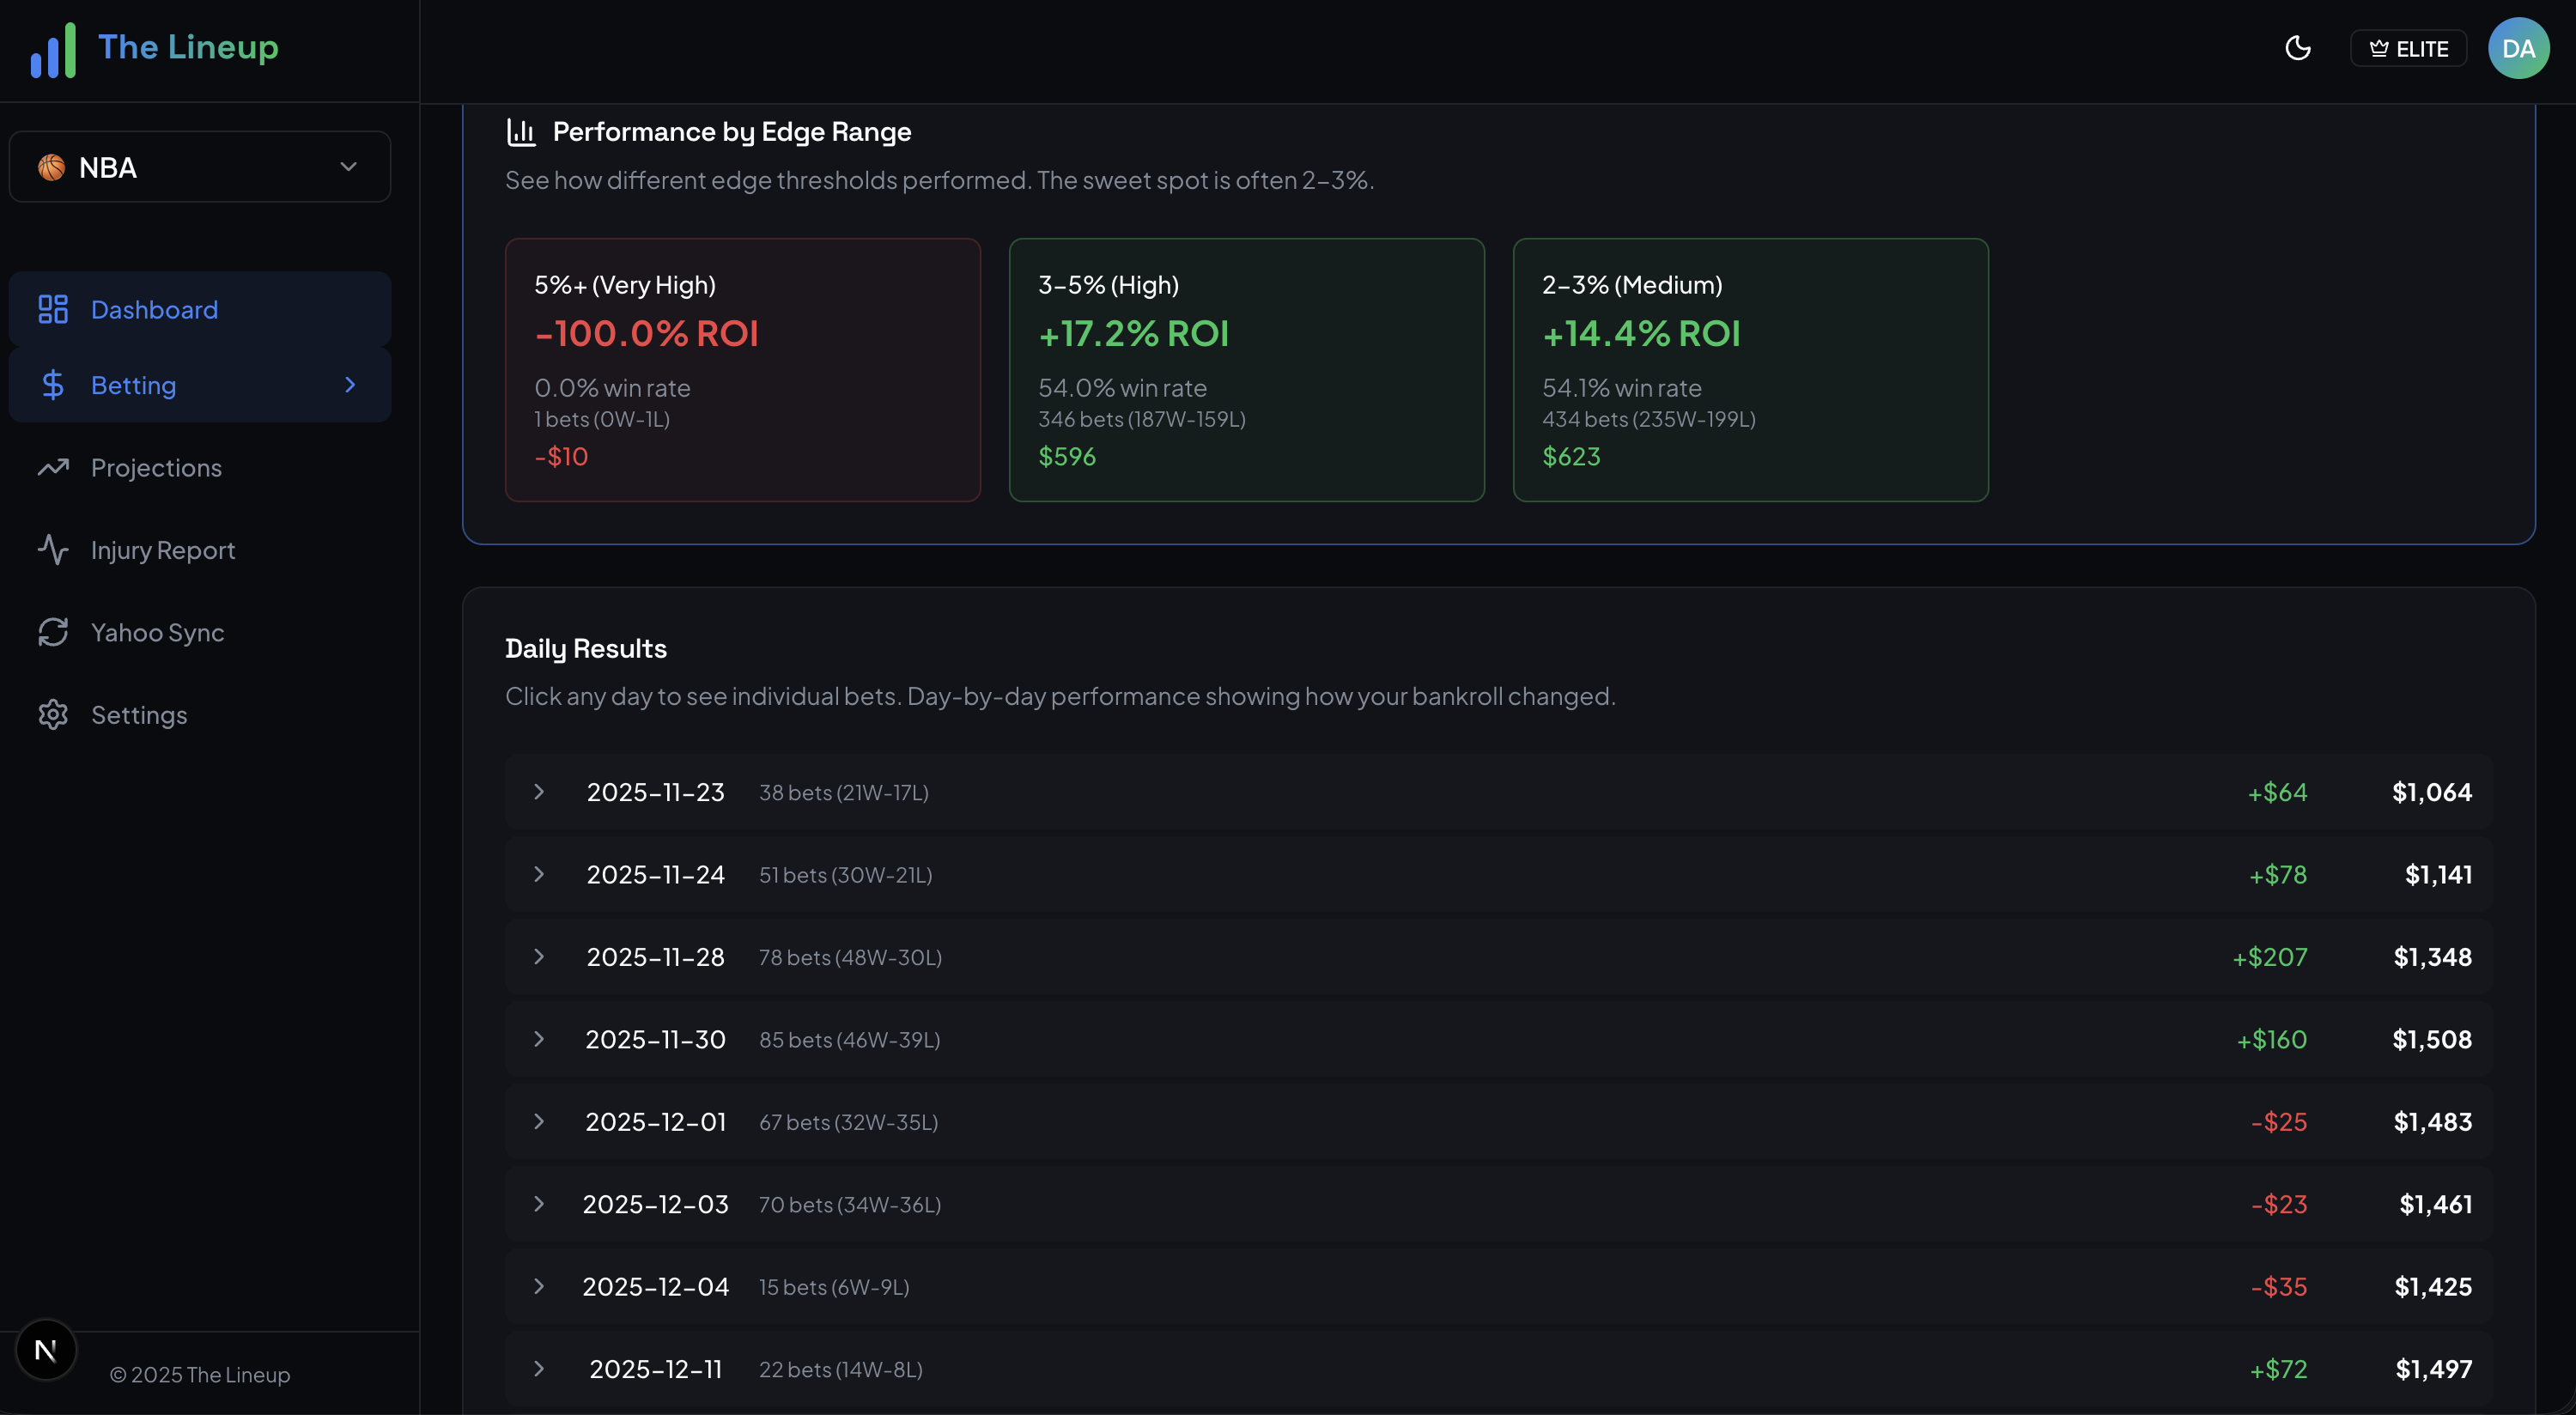
Task: Click the Injury Report pulse icon
Action: tap(53, 550)
